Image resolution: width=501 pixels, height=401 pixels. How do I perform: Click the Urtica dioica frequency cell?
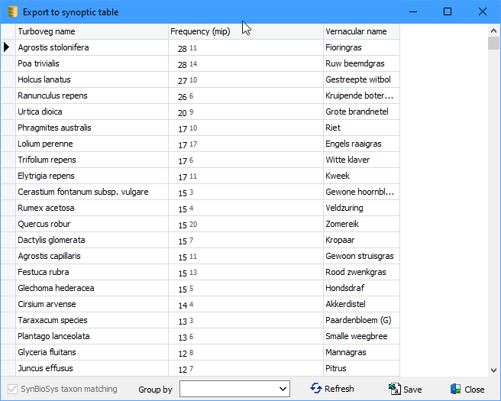[244, 112]
